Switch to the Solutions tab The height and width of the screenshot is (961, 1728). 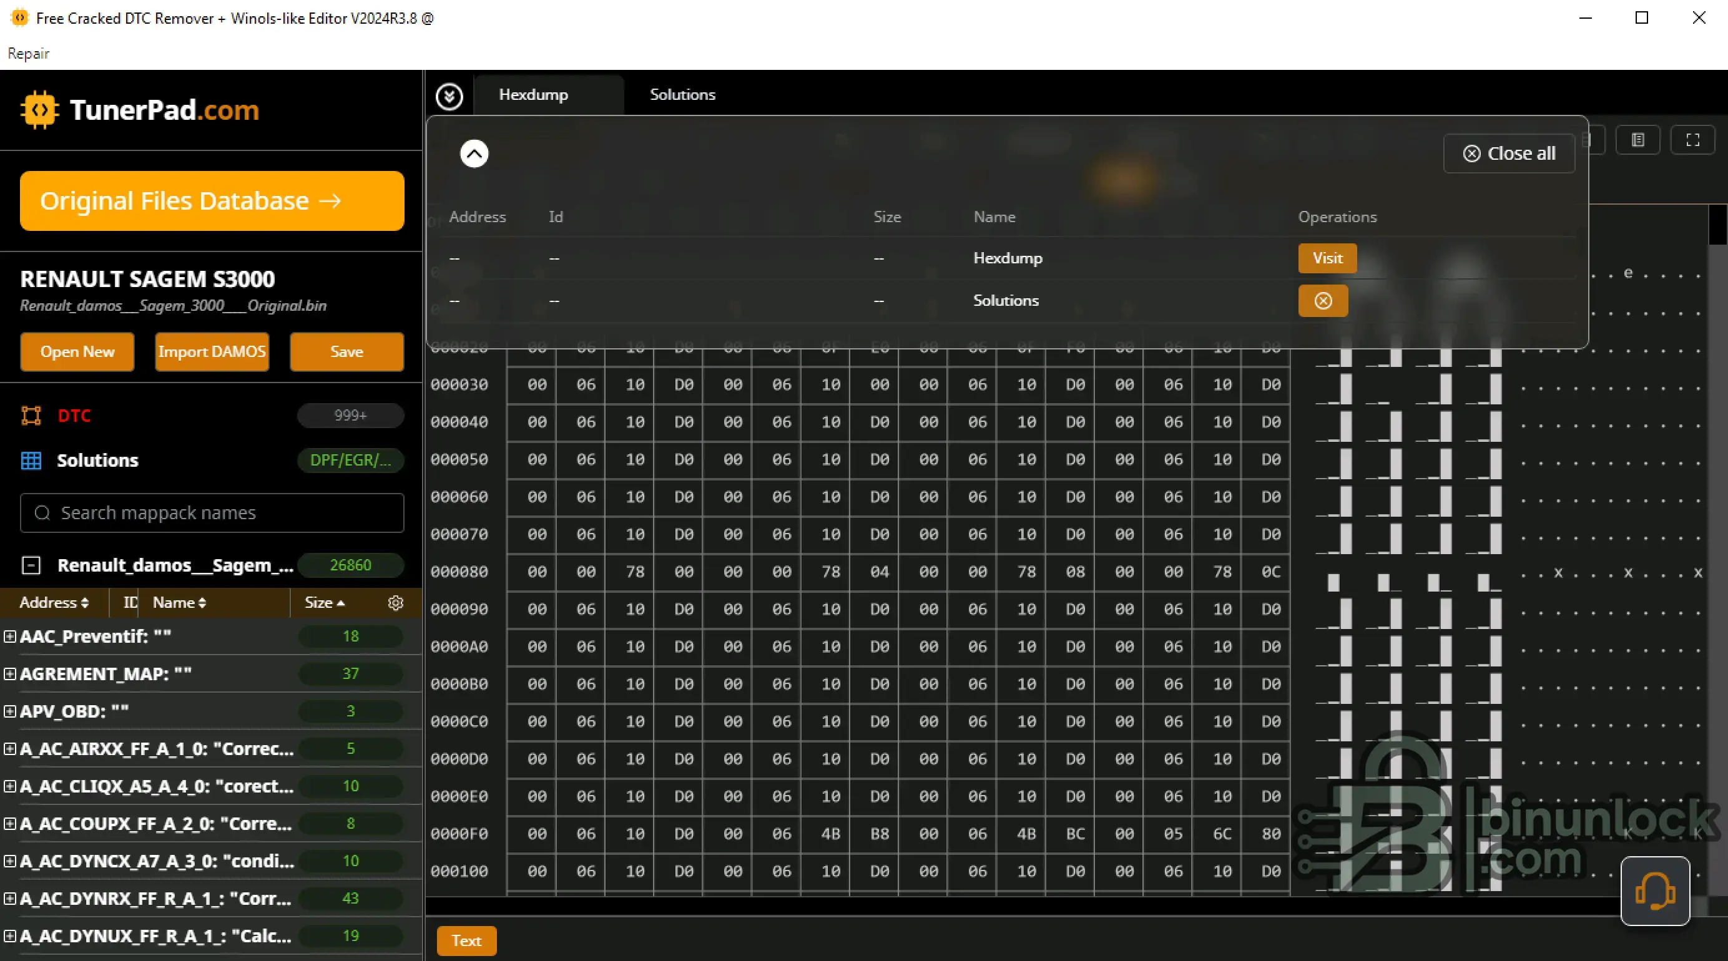[682, 95]
